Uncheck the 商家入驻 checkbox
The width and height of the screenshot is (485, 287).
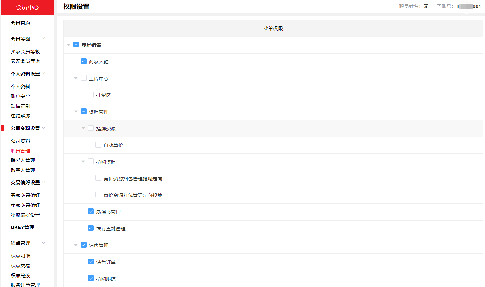coord(84,61)
